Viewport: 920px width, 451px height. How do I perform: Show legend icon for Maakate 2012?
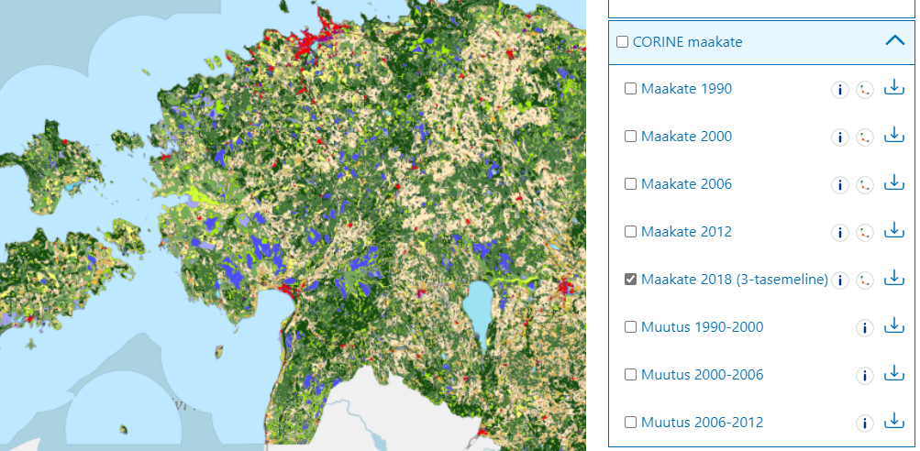[864, 232]
